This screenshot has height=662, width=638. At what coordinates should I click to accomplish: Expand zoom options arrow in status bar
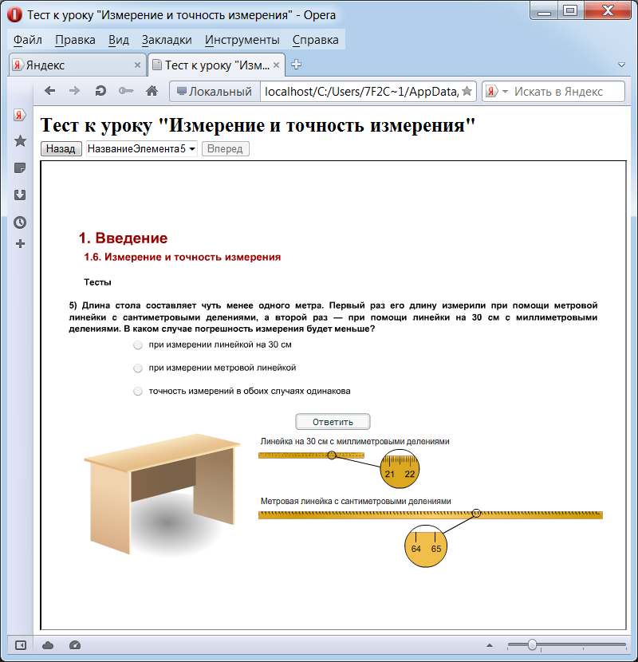[x=490, y=645]
